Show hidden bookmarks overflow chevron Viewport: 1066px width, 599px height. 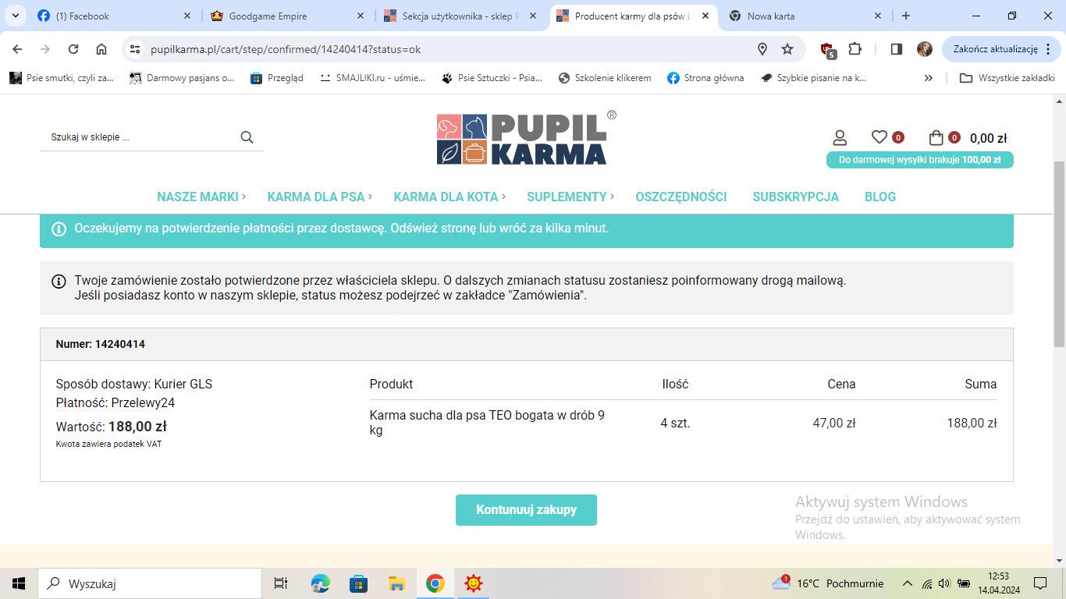point(928,78)
